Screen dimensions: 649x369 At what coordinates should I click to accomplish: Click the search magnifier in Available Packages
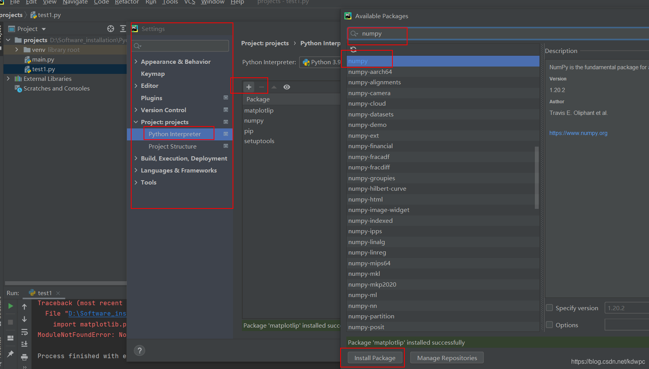(354, 34)
